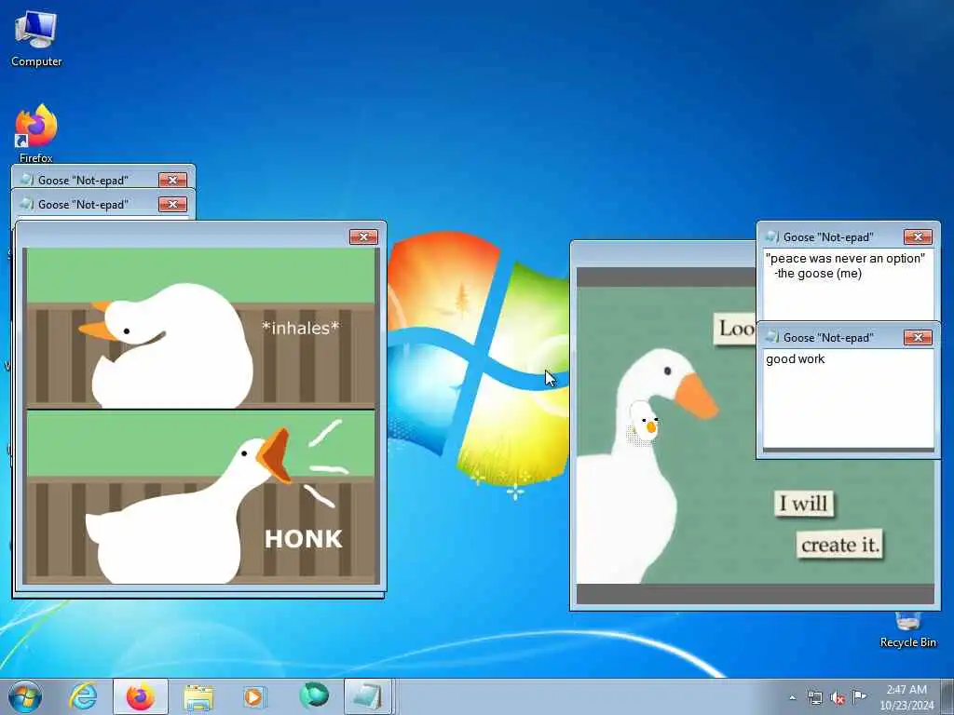
Task: Launch Windows Media Player from the taskbar
Action: click(x=254, y=696)
